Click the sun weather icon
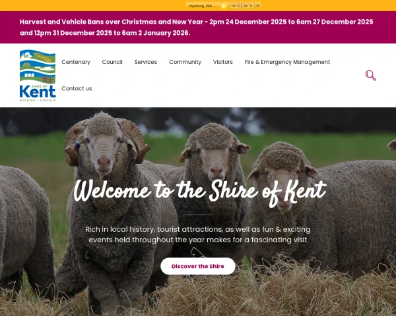This screenshot has width=396, height=316. [224, 6]
